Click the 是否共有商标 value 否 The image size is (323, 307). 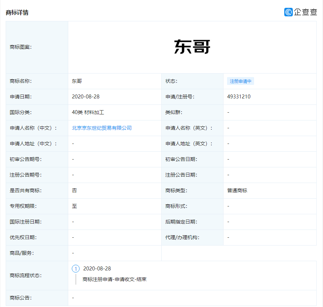[73, 190]
